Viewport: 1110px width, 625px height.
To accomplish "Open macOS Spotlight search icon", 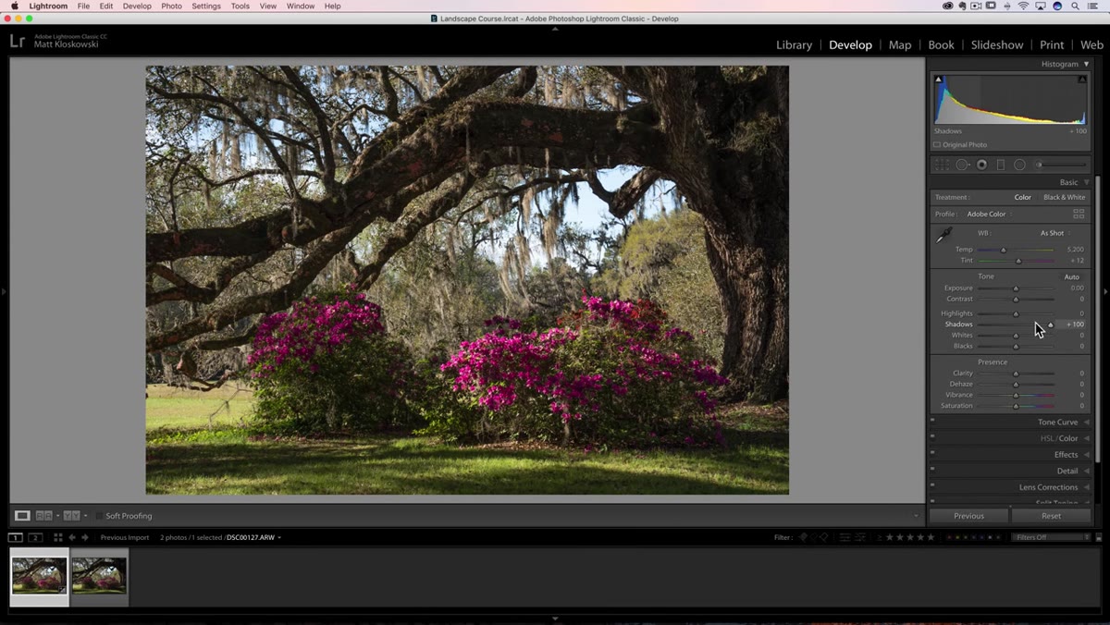I will pyautogui.click(x=1075, y=6).
